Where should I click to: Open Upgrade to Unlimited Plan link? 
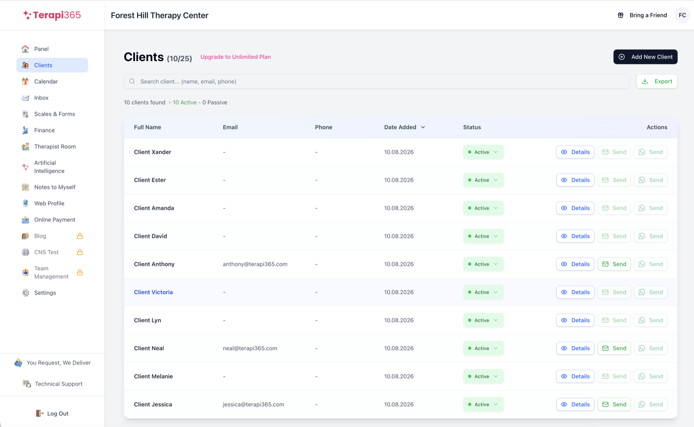[x=236, y=57]
